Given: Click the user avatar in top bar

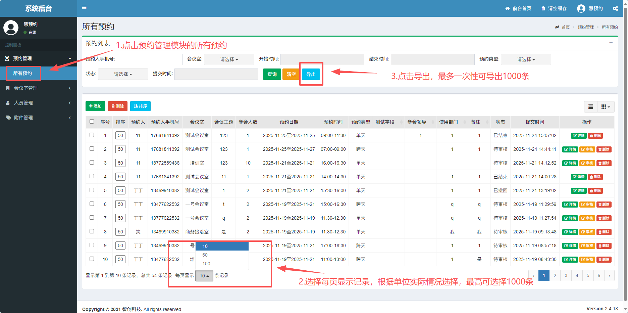Looking at the screenshot, I should point(581,9).
